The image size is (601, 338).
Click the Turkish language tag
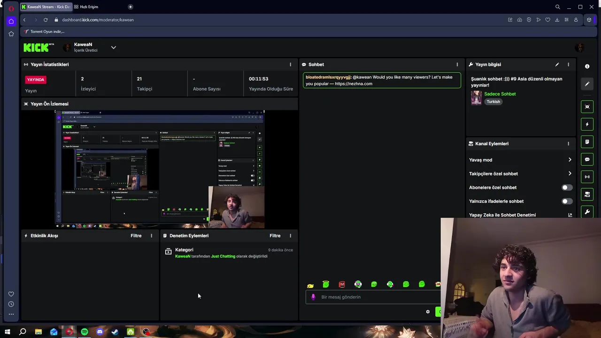click(x=493, y=102)
